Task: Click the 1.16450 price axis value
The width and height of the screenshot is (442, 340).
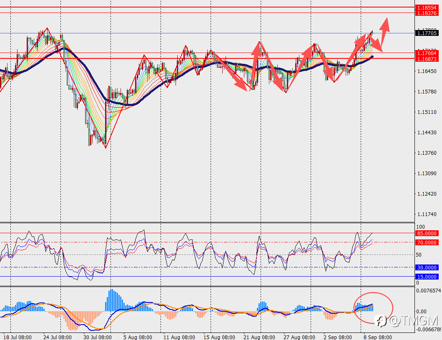Action: coord(427,71)
